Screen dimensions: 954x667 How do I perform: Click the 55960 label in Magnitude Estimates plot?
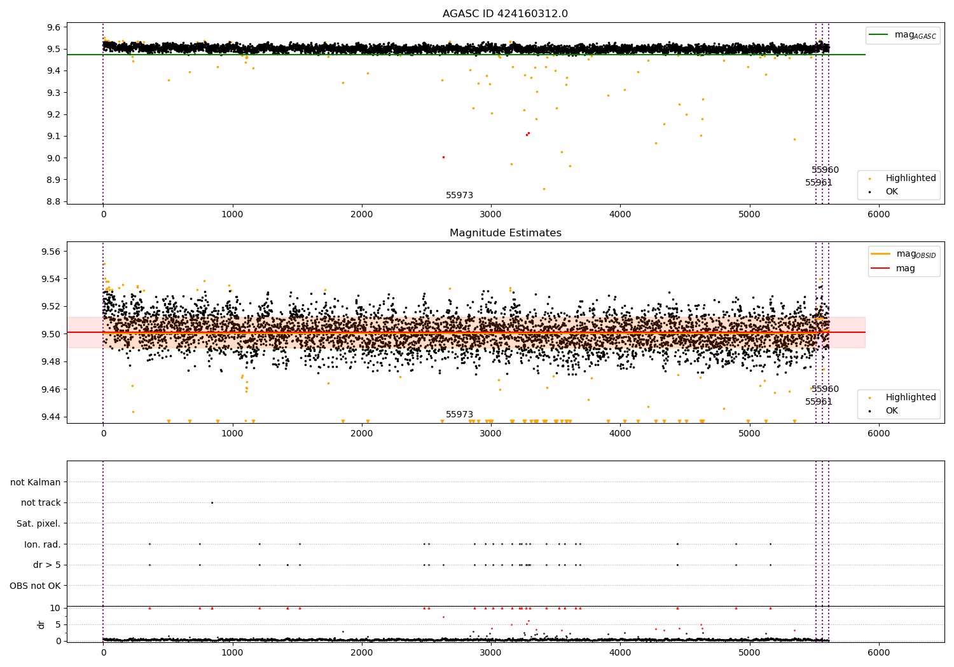click(825, 389)
